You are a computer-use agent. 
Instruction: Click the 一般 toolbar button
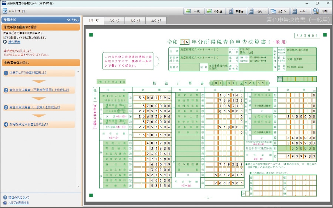point(194,11)
